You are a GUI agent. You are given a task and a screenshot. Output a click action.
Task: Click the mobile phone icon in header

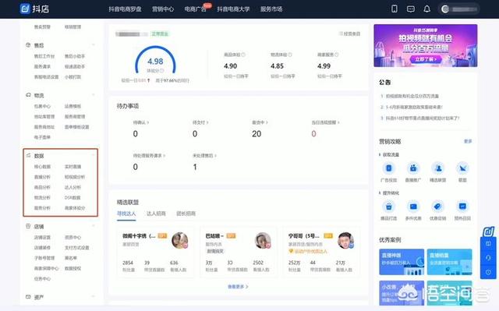[x=395, y=9]
